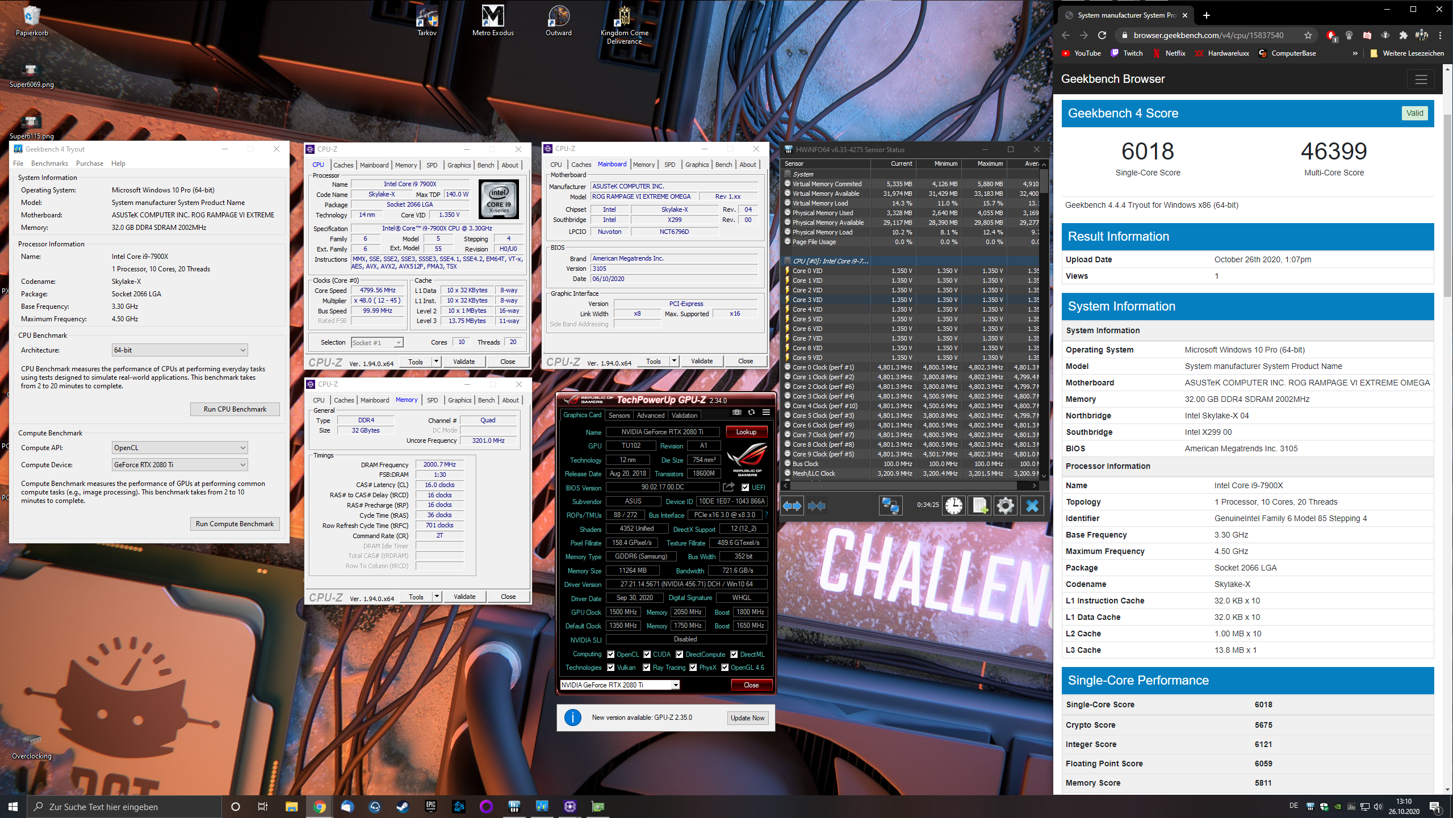Open Tarkov desktop shortcut
The width and height of the screenshot is (1453, 818).
427,20
